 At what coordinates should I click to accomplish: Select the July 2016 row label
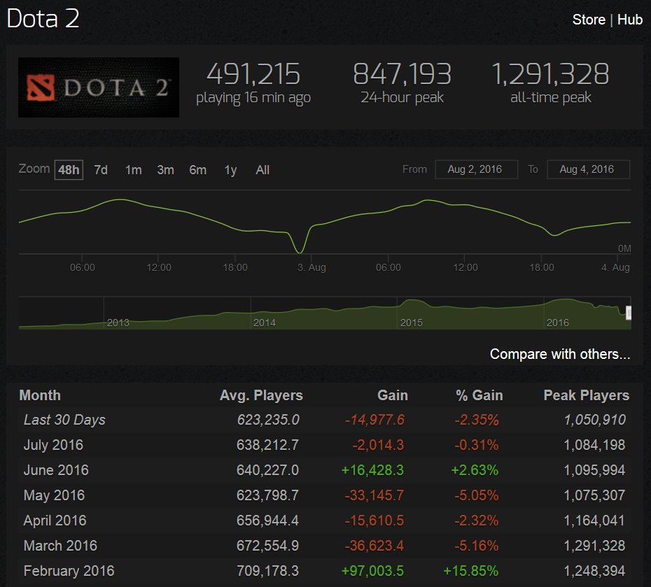point(53,445)
